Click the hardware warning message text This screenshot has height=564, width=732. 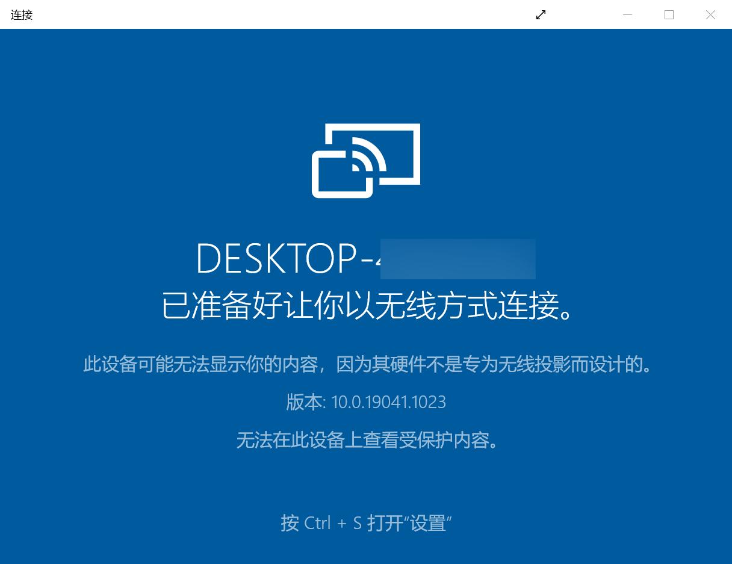pos(366,365)
